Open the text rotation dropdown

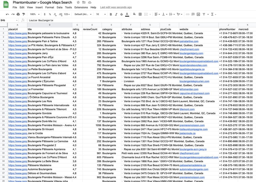(179, 14)
